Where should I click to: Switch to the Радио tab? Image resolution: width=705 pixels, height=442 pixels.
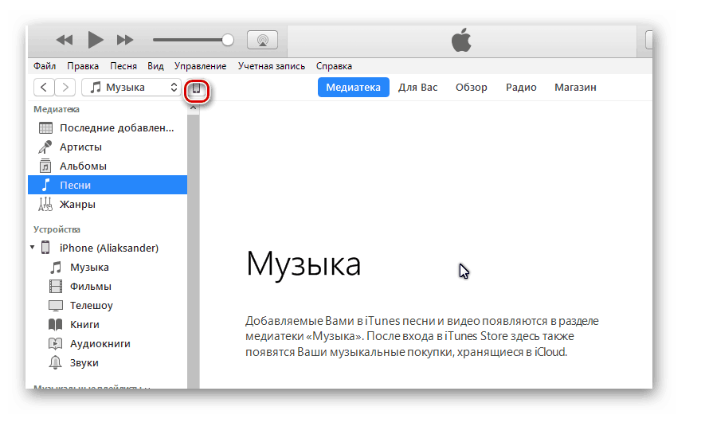pyautogui.click(x=521, y=88)
